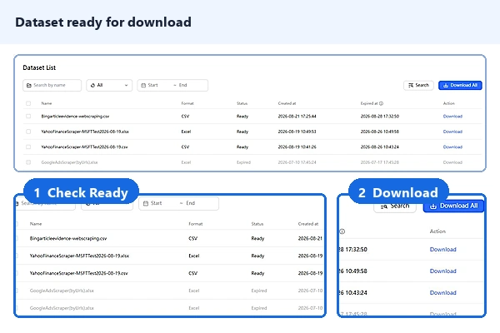This screenshot has height=333, width=500.
Task: Open the All status dropdown in the top Dataset List
Action: tap(109, 86)
